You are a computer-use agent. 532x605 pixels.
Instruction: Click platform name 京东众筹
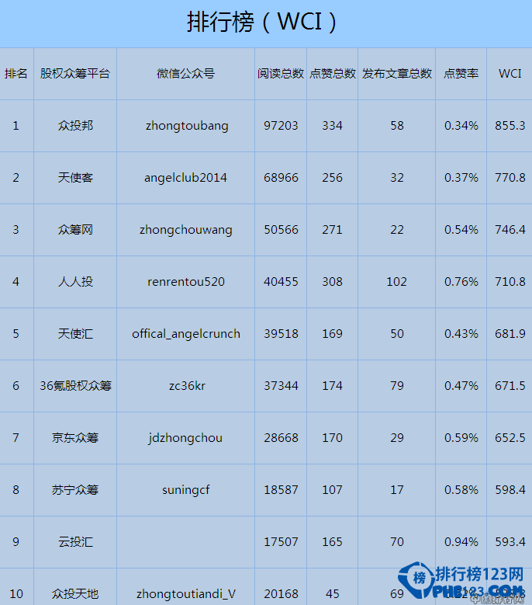[75, 438]
